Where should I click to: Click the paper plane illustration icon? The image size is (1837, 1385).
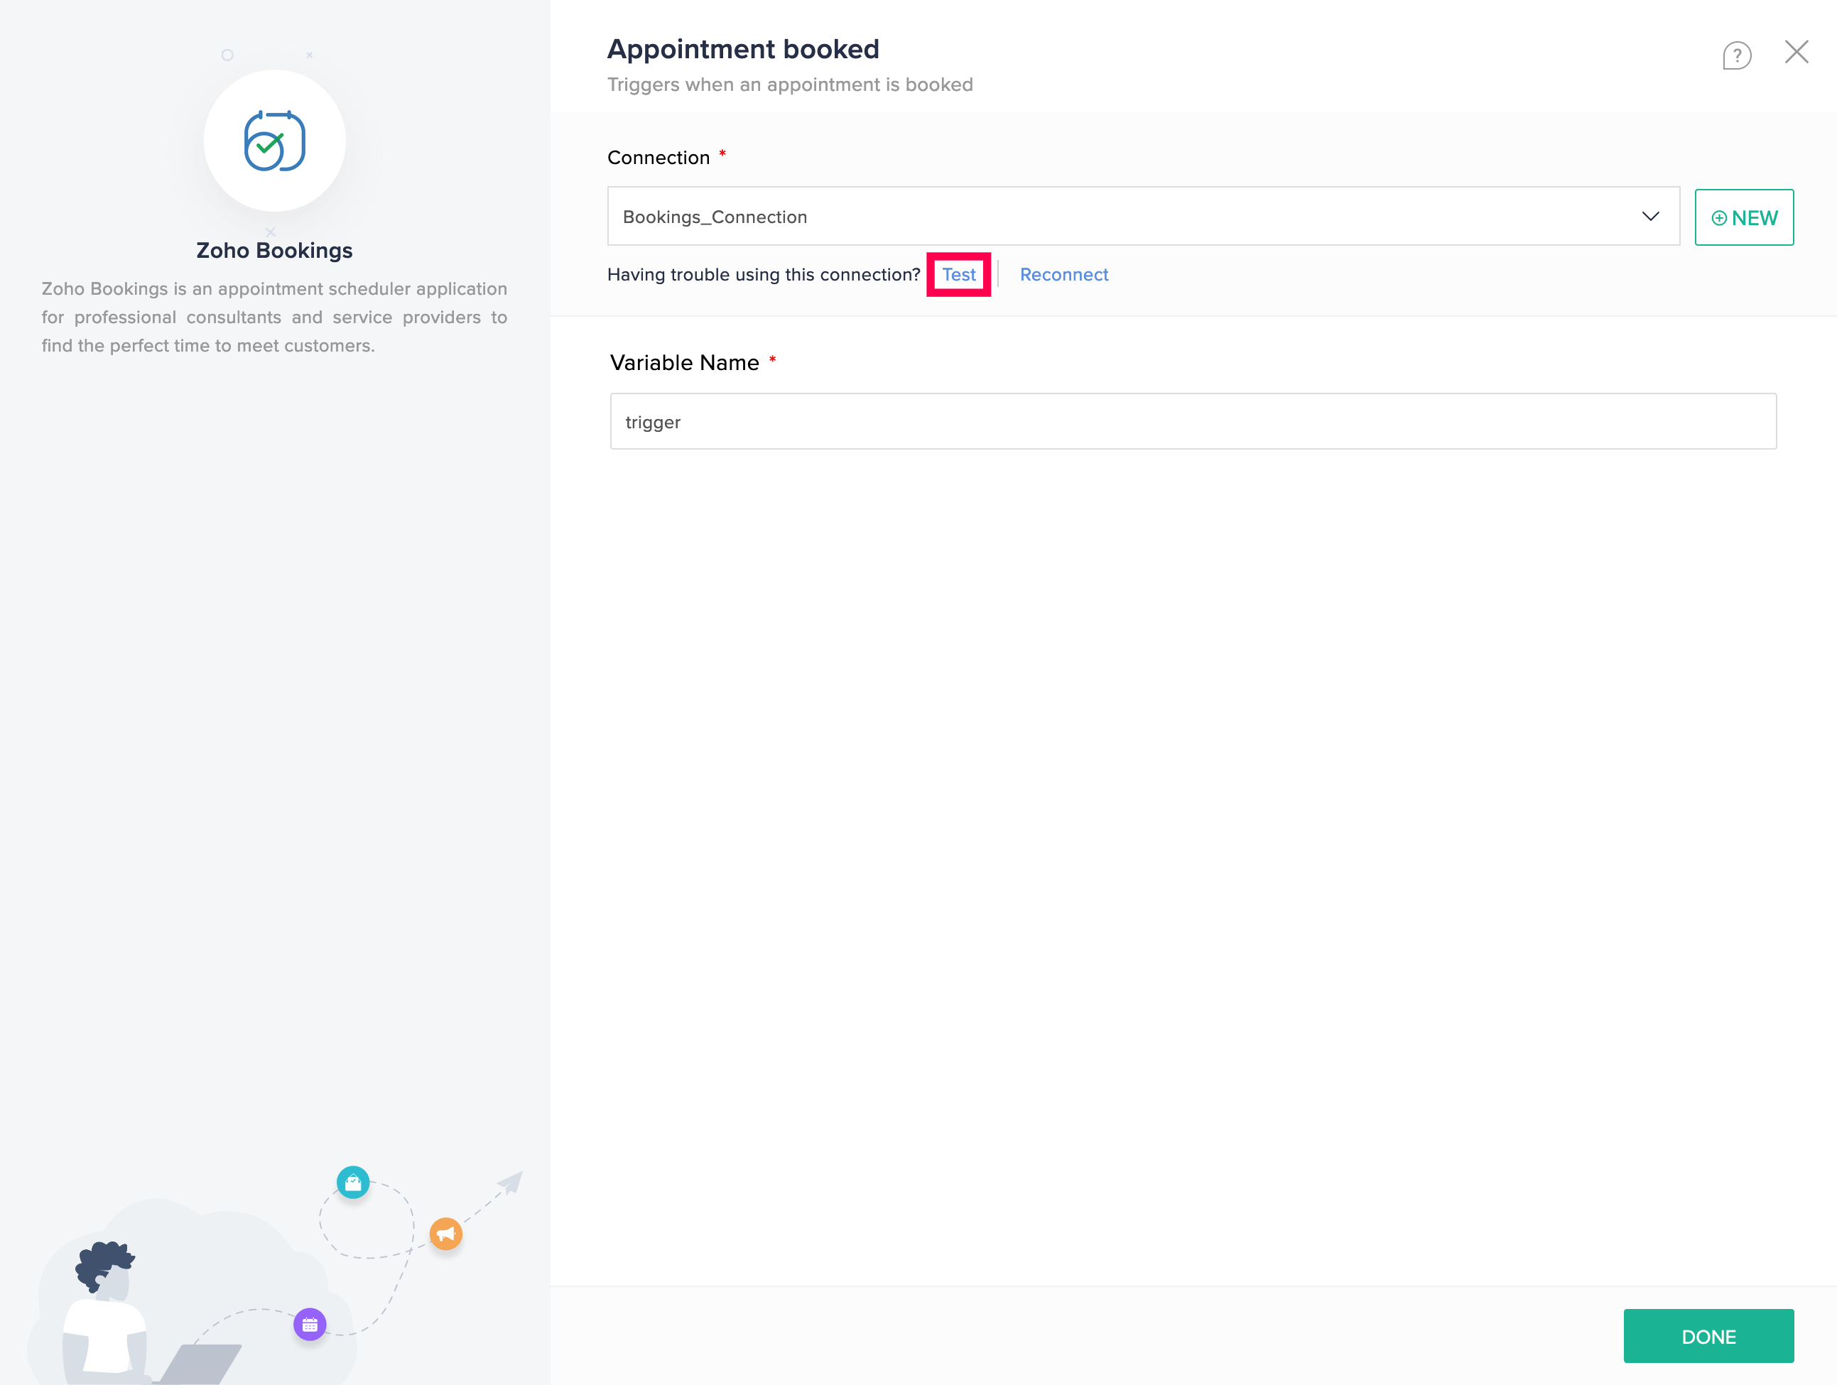tap(511, 1182)
